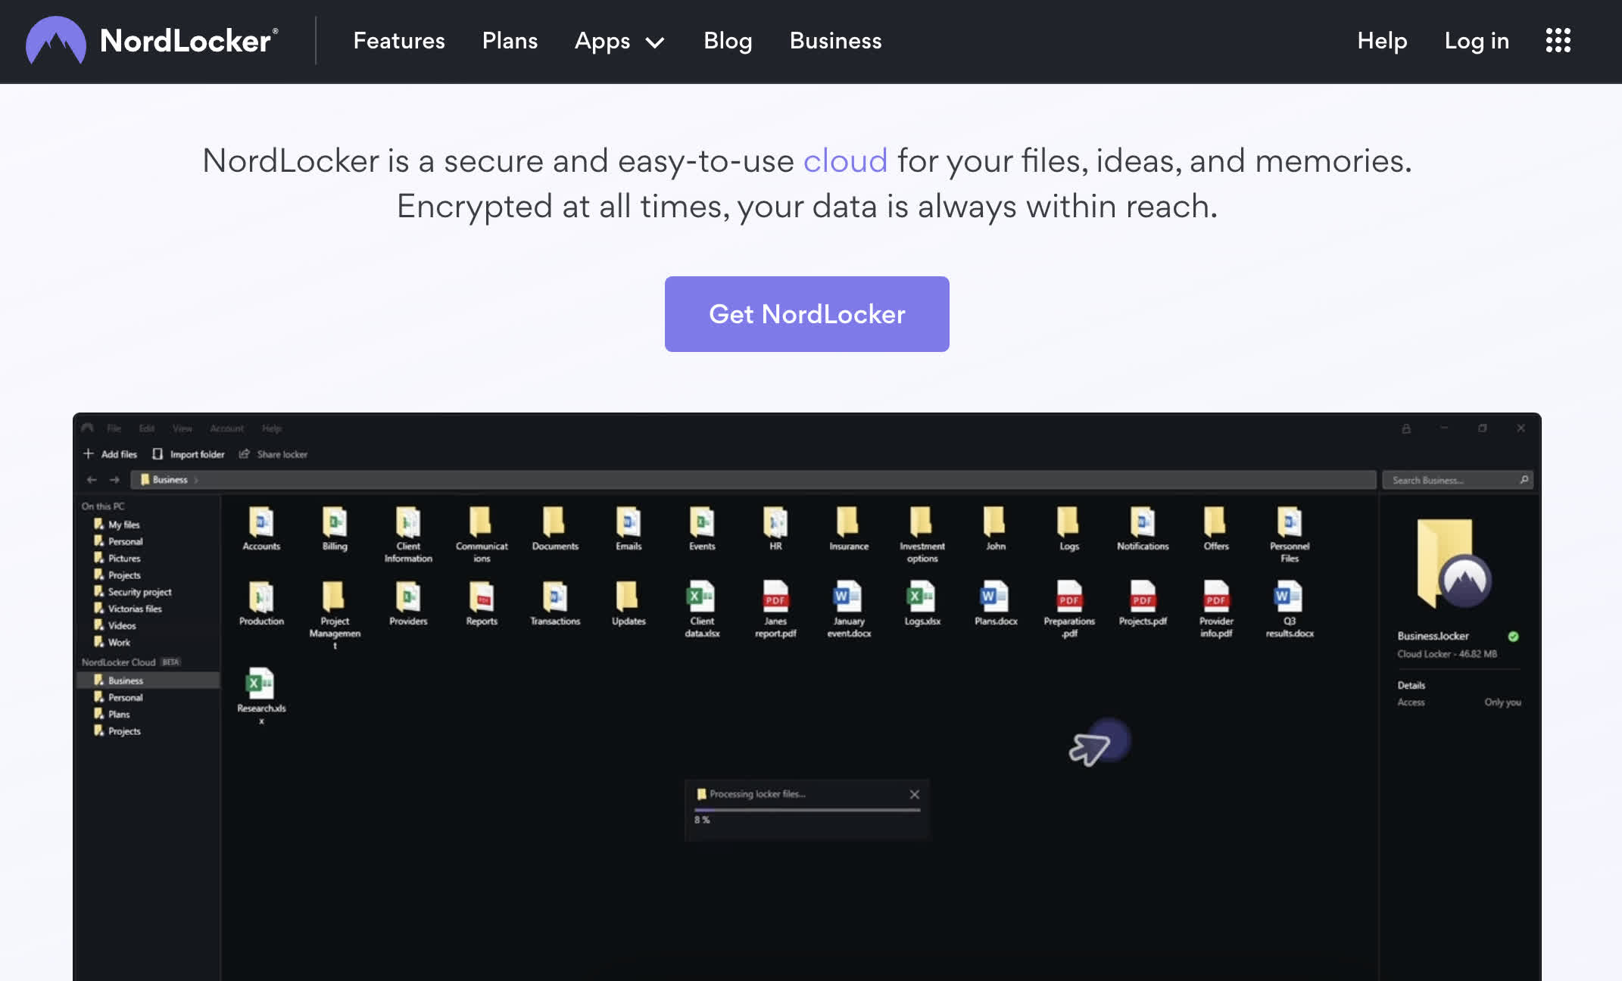Select Logs.xlsx file
This screenshot has width=1622, height=981.
pyautogui.click(x=922, y=603)
